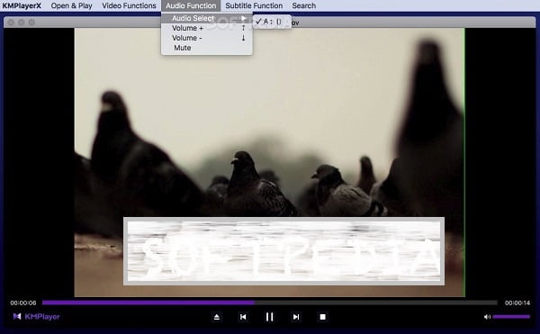The height and width of the screenshot is (334, 540).
Task: Open the Search menu
Action: (x=304, y=5)
